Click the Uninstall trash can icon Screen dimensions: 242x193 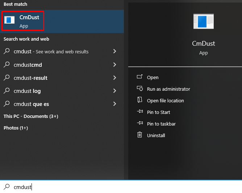coord(139,135)
